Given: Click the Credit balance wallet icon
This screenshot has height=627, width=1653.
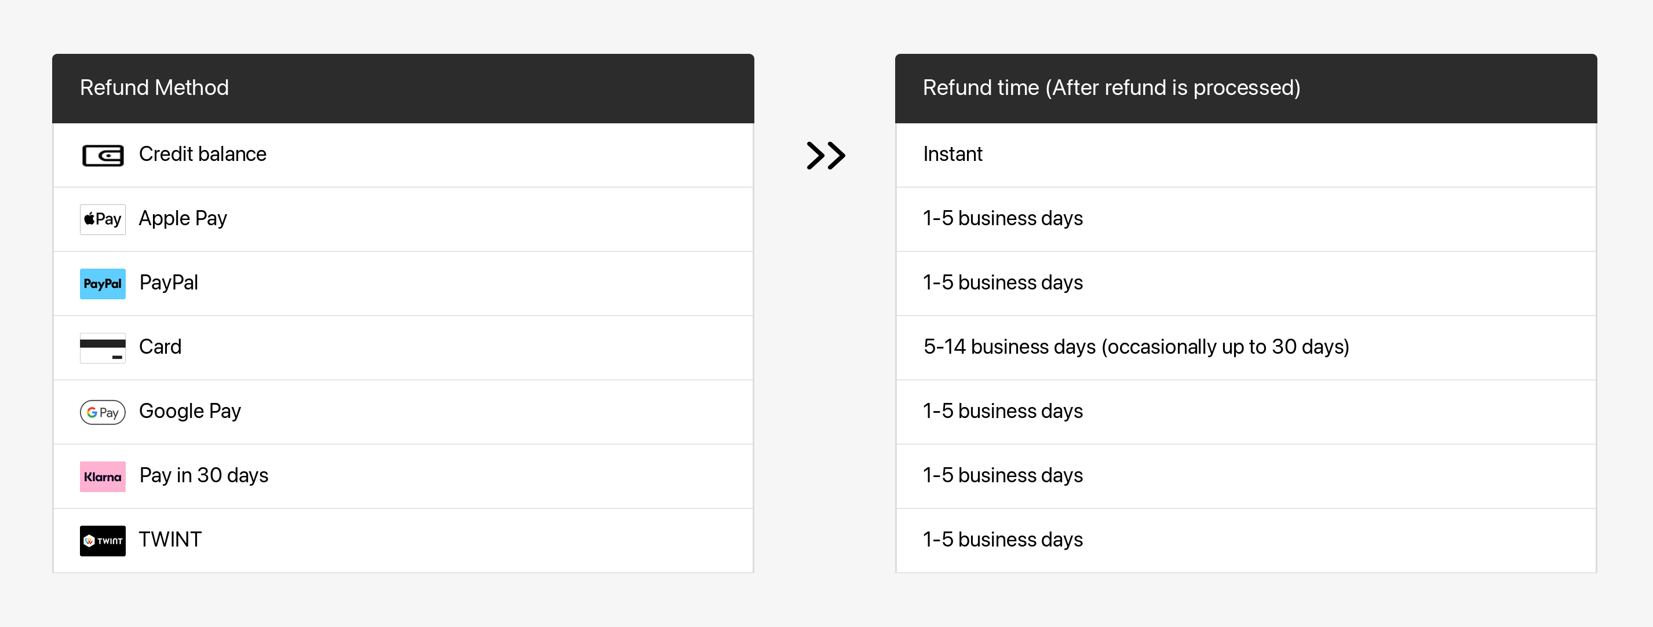Looking at the screenshot, I should point(103,155).
